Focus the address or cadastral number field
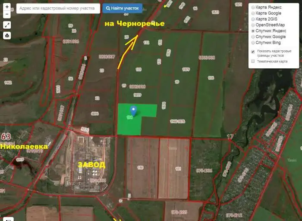Screen dimensions: 302x221 click(x=58, y=9)
